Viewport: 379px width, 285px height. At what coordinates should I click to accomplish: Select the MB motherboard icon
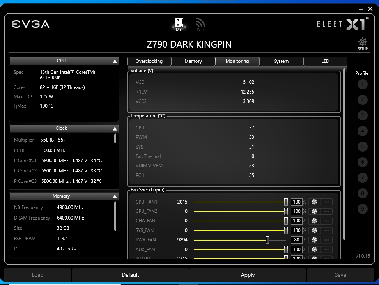[x=179, y=24]
